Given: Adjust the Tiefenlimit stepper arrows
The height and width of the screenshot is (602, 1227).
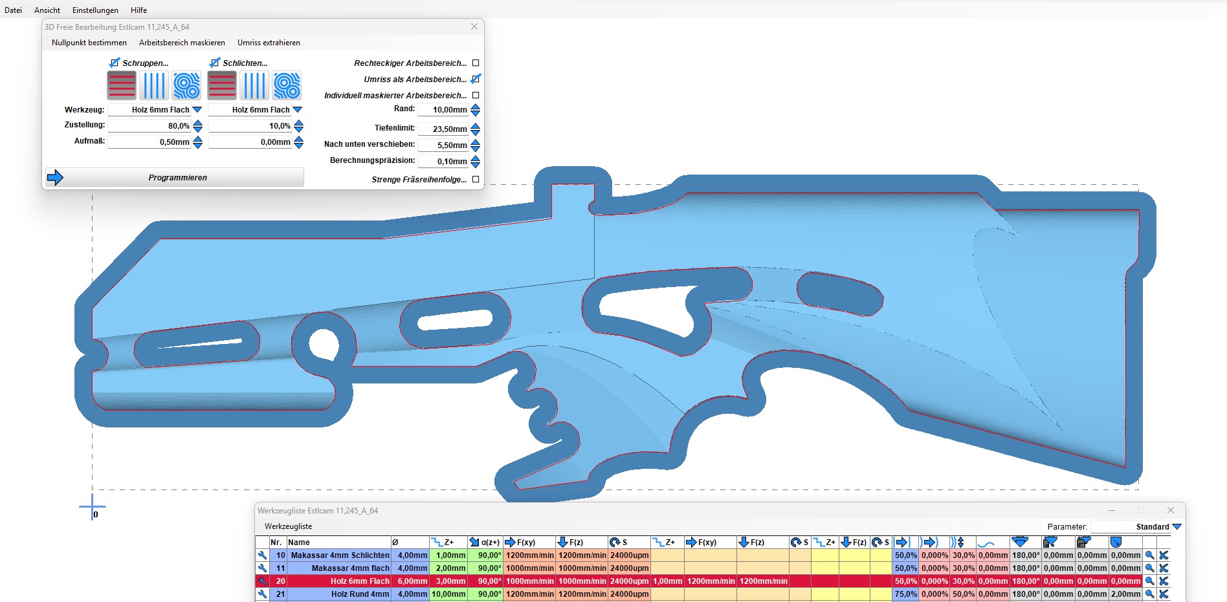Looking at the screenshot, I should [476, 129].
